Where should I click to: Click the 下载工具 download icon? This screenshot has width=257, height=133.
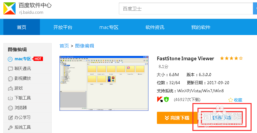[10, 98]
